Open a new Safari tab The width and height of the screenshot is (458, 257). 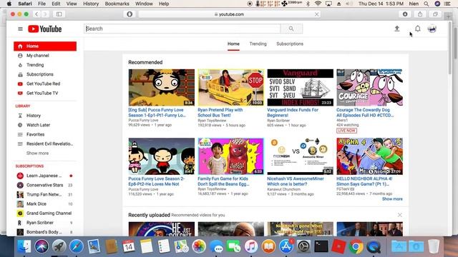448,16
